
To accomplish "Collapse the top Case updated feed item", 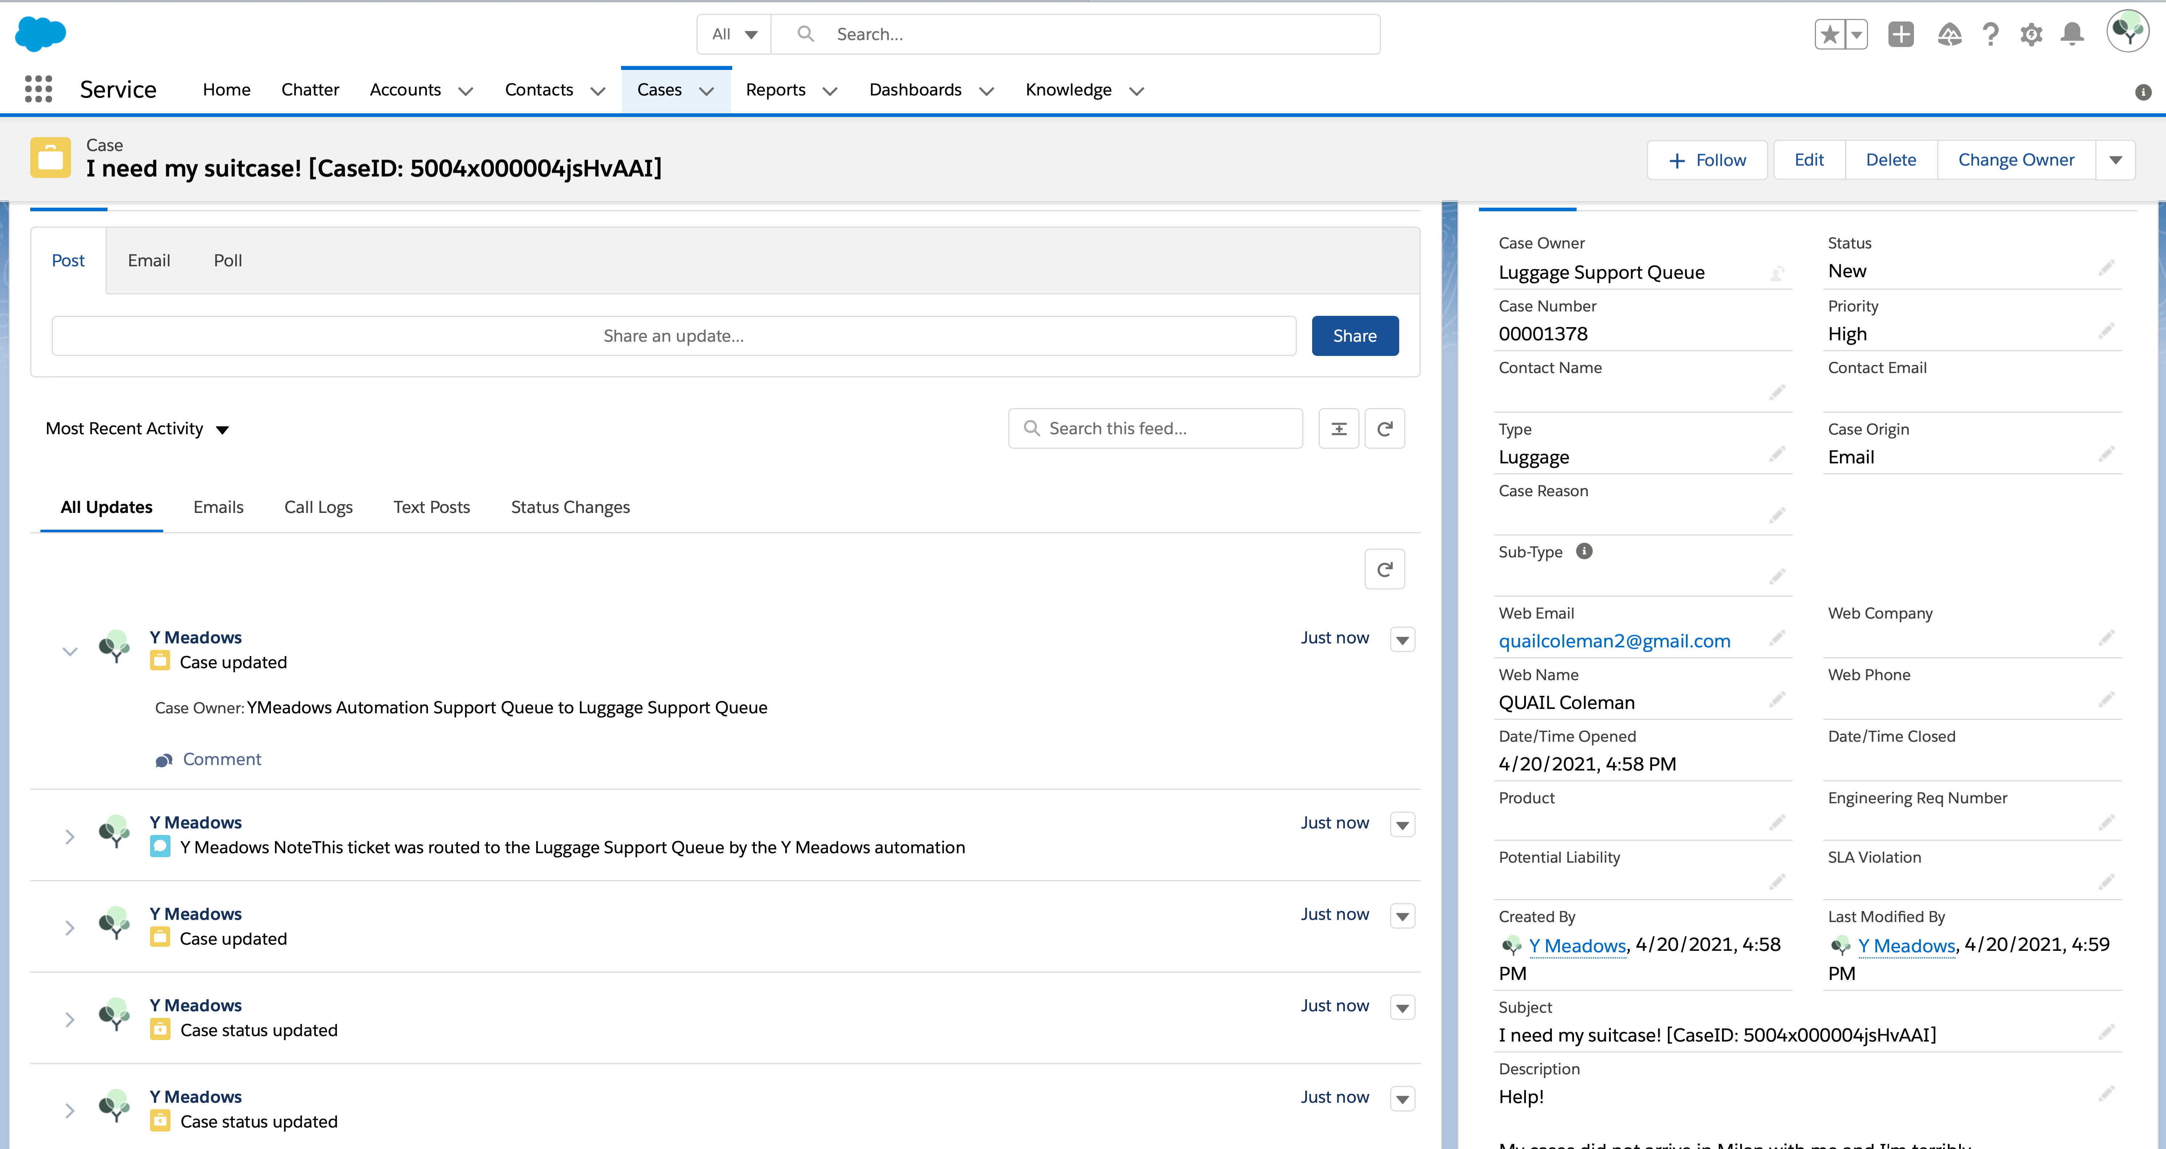I will 70,651.
